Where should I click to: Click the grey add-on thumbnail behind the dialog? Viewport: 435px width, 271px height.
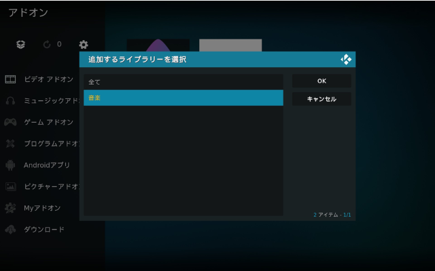[x=230, y=45]
